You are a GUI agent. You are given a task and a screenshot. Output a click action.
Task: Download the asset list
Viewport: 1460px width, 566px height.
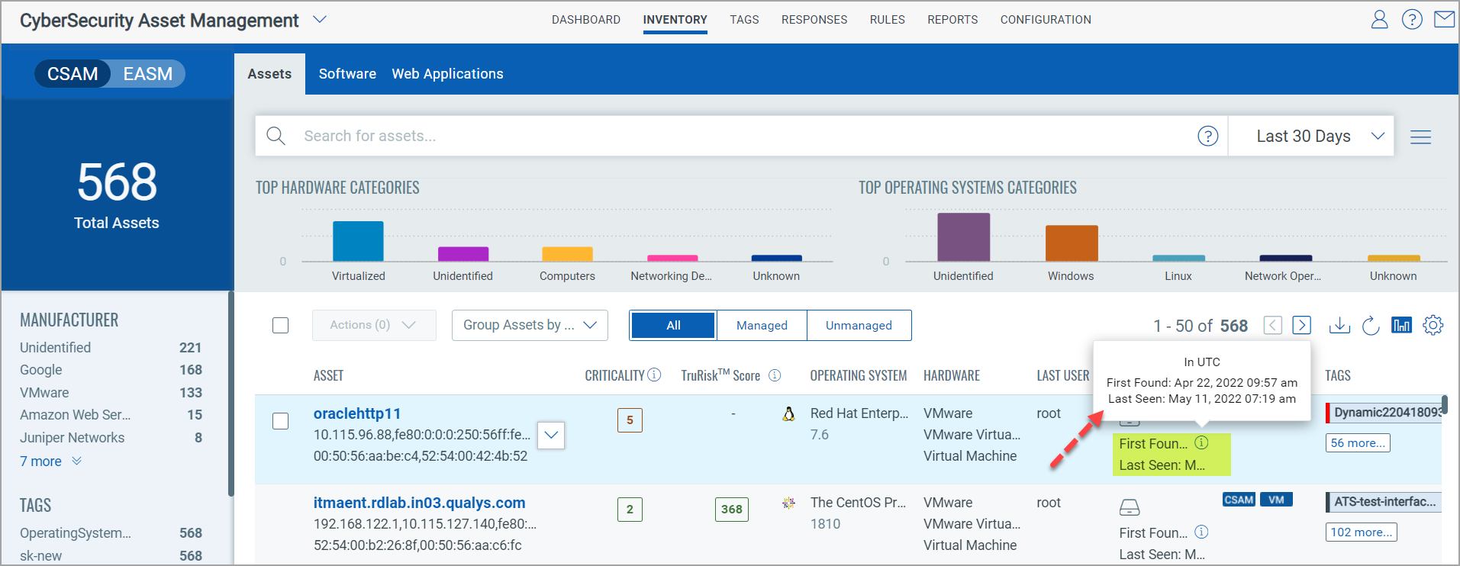[x=1339, y=326]
